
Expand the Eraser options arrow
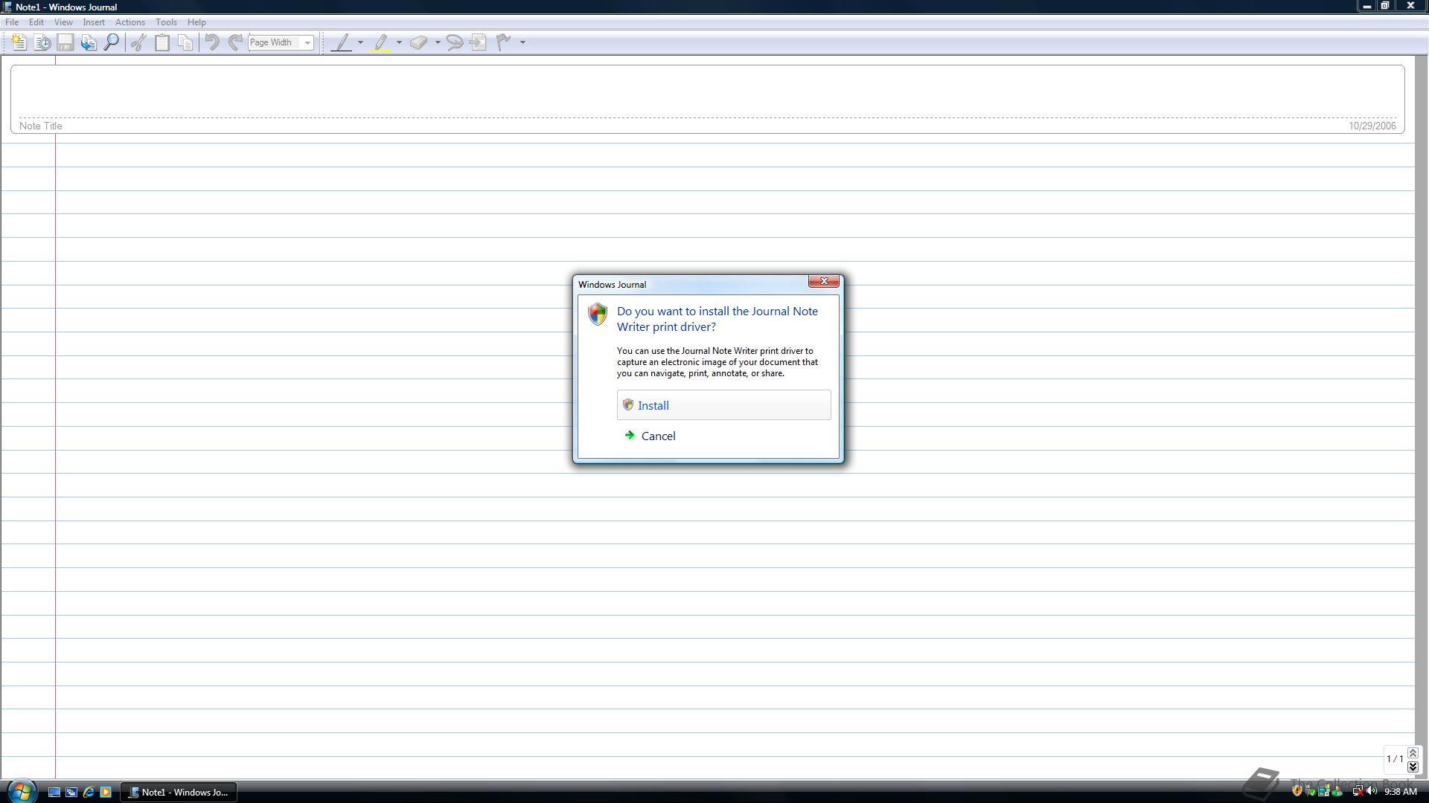point(438,42)
